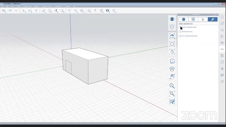Click the Undo arrow in the toolbar
This screenshot has width=226, height=127.
pos(10,11)
